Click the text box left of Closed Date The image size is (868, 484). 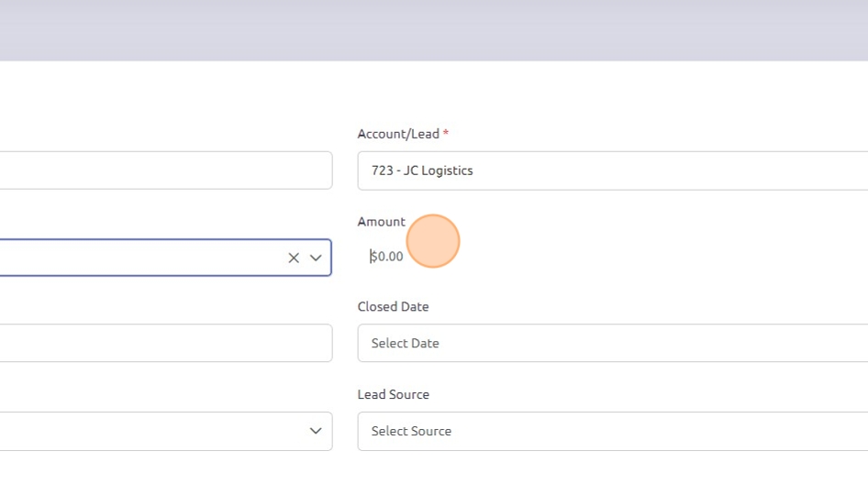[165, 343]
